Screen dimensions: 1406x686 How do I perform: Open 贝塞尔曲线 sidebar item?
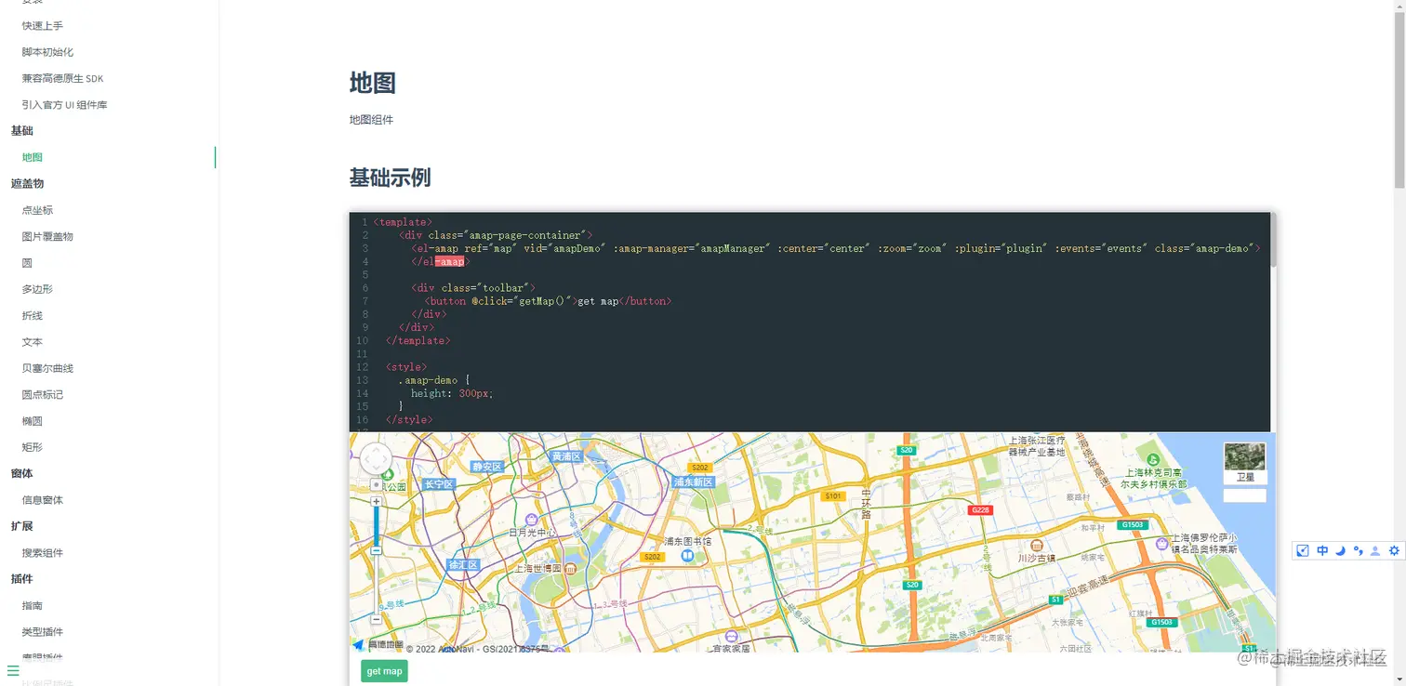coord(47,368)
